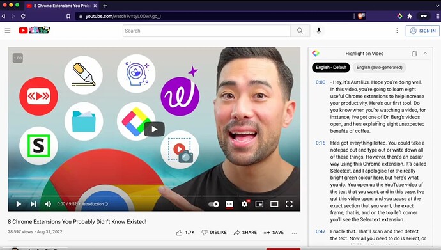Open a new browser tab
This screenshot has height=250, width=441.
point(105,6)
